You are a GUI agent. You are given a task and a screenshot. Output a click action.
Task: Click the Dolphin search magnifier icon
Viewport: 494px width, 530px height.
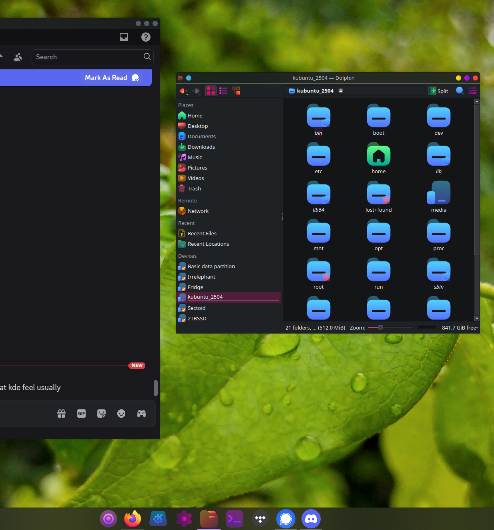click(x=460, y=91)
